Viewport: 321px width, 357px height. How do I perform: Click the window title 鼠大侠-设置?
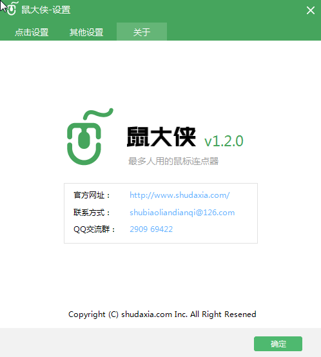[46, 10]
